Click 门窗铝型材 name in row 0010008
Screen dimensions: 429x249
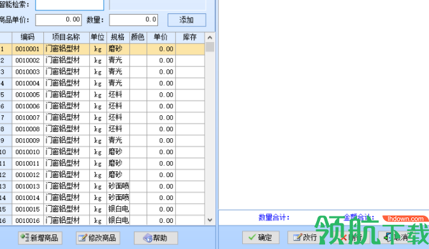(62, 129)
